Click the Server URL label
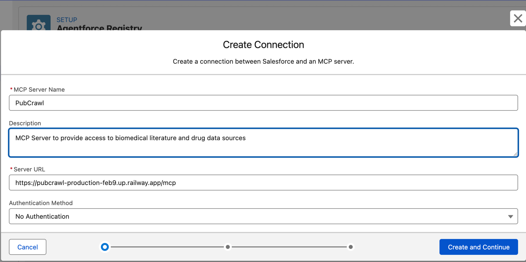This screenshot has width=526, height=262. (x=29, y=169)
